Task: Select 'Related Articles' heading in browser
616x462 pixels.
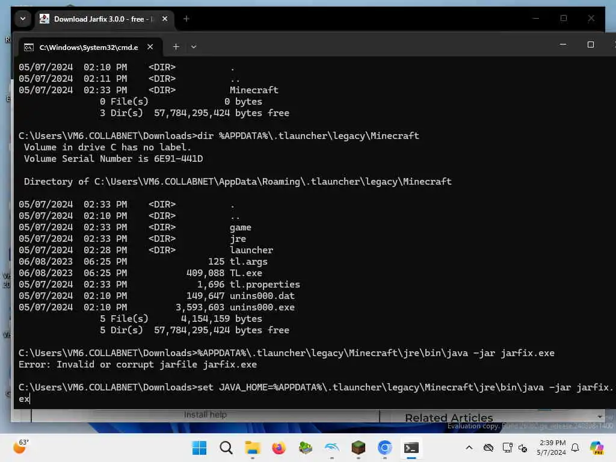Action: 449,417
